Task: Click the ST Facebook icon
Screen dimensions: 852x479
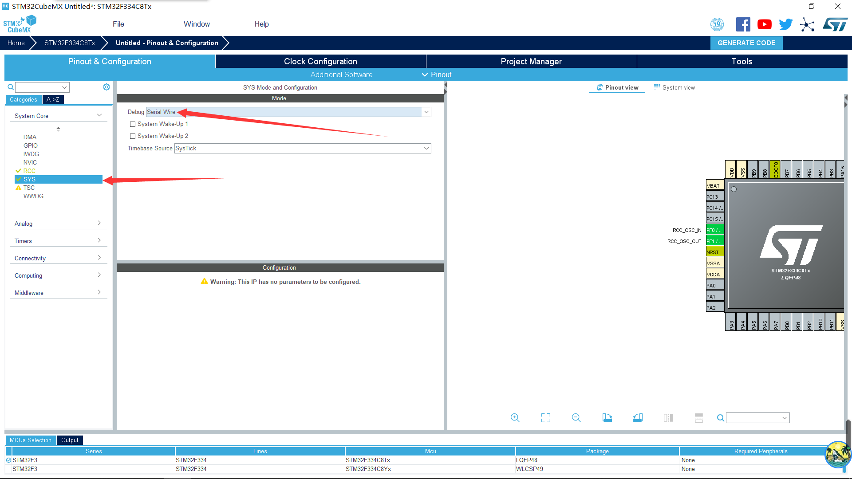Action: [743, 24]
